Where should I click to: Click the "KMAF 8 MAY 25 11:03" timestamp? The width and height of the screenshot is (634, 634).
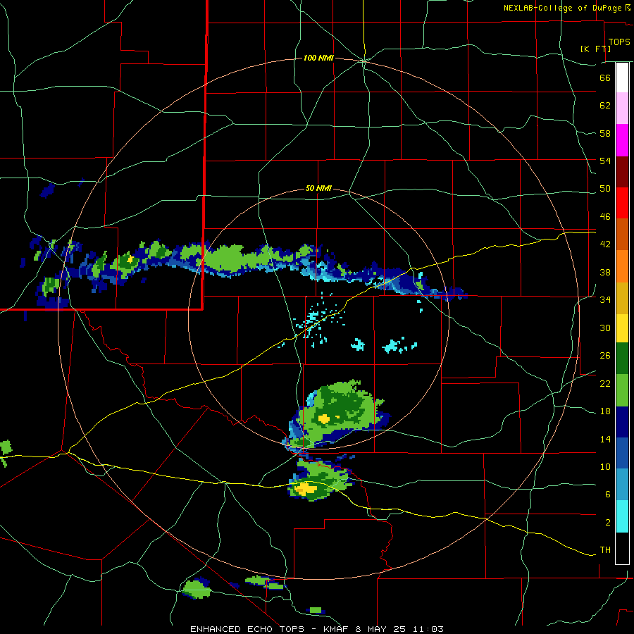pos(383,629)
